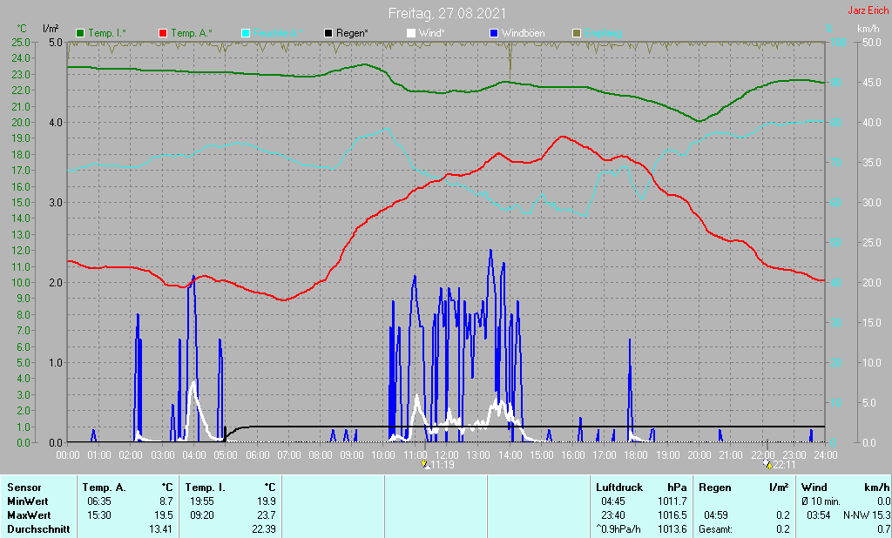Click the wind gust time '03:54'
This screenshot has height=538, width=892.
pyautogui.click(x=819, y=515)
